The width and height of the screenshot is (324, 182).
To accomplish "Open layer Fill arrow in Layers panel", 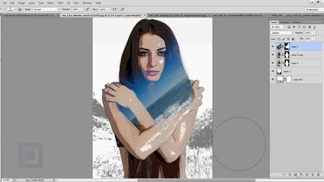I will [x=314, y=39].
